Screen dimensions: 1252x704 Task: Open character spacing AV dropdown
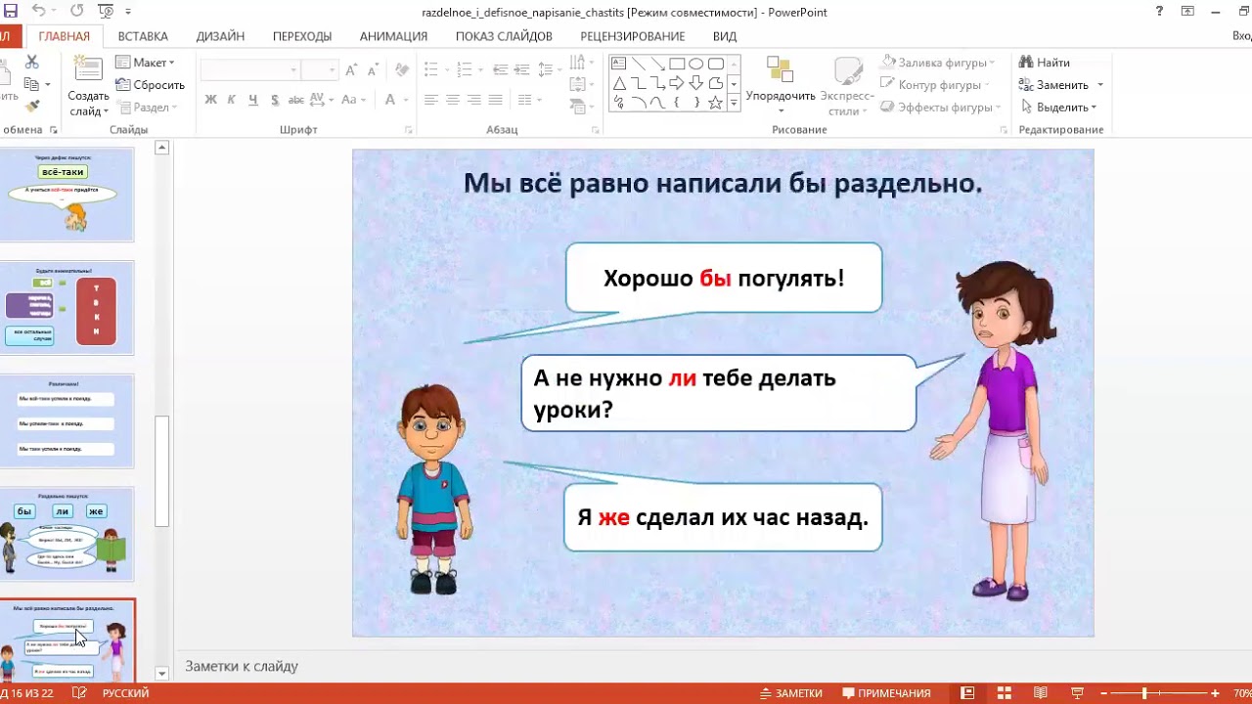click(322, 100)
